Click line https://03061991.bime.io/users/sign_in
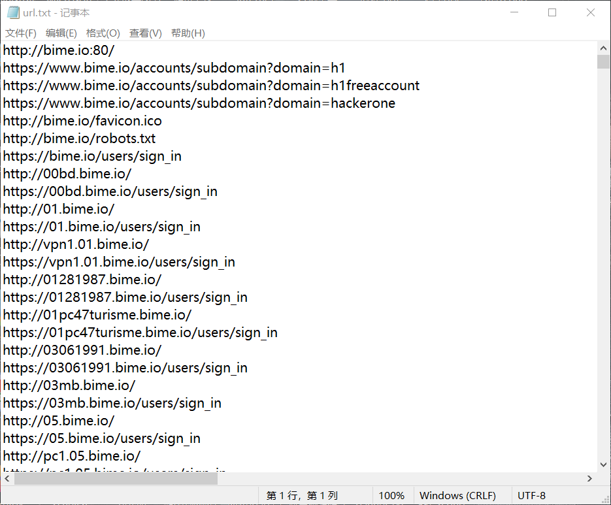This screenshot has height=505, width=611. (x=125, y=368)
